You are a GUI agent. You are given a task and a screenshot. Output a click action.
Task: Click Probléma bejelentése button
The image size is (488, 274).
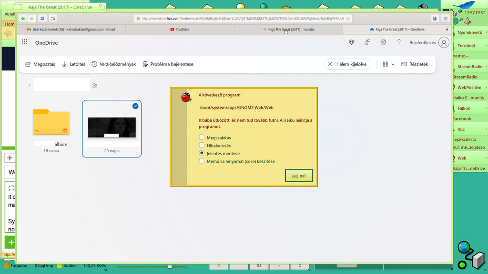click(168, 64)
